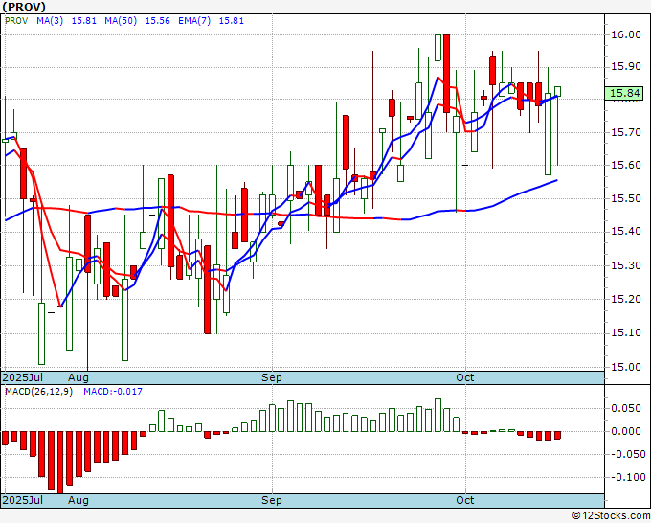The height and width of the screenshot is (523, 651).
Task: Click the 15.20 price axis label
Action: pyautogui.click(x=626, y=299)
